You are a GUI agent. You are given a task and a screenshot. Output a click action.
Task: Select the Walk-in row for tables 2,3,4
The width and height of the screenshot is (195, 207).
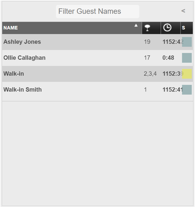(97, 74)
